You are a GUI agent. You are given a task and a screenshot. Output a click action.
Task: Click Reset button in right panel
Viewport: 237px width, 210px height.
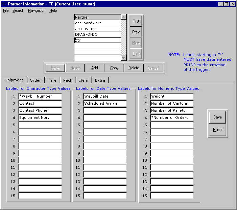pos(218,130)
